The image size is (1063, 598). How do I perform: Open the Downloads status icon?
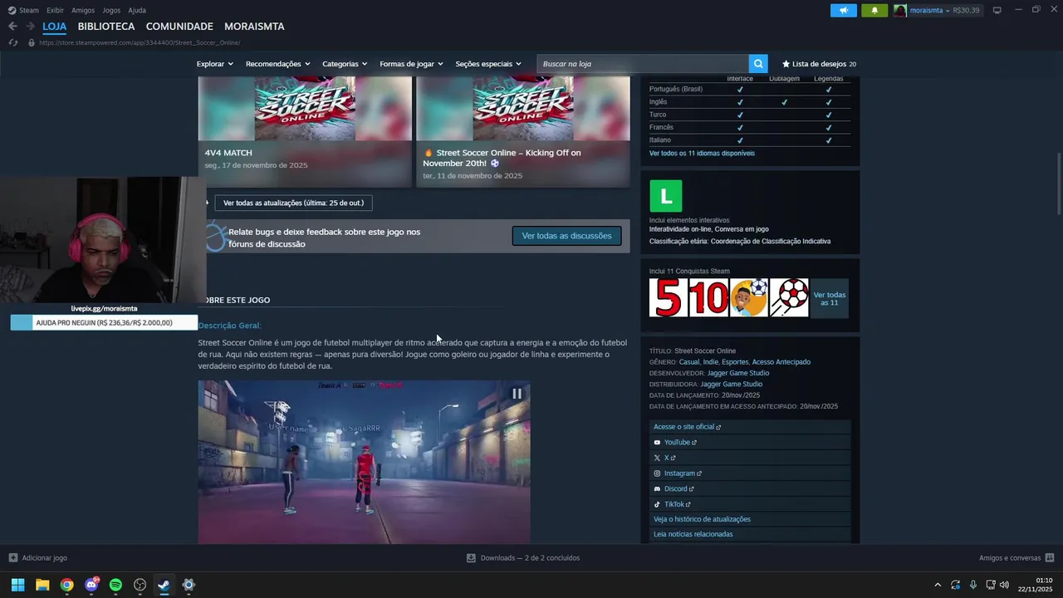pos(471,558)
